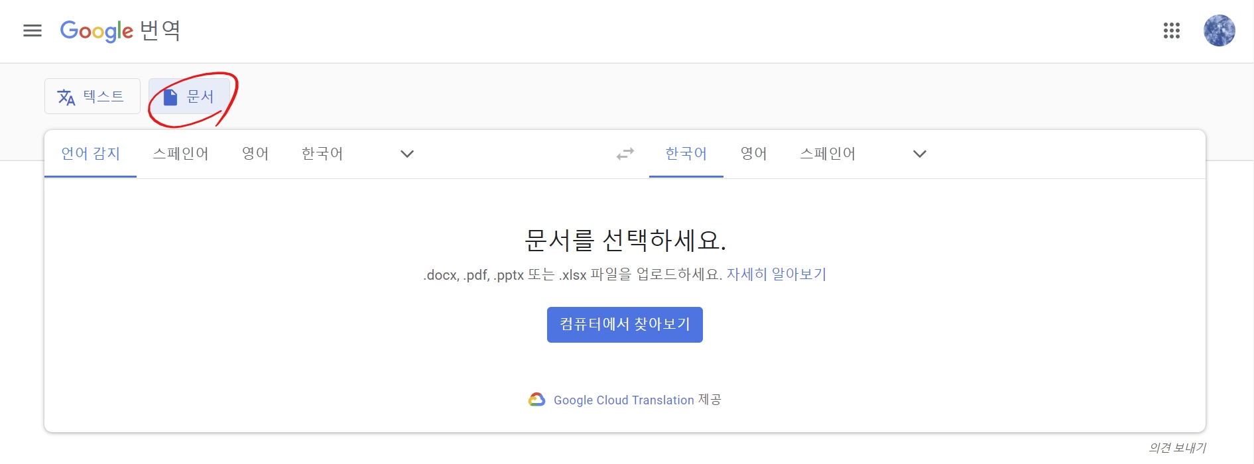Click the Google Cloud logo icon
This screenshot has height=464, width=1254.
536,400
